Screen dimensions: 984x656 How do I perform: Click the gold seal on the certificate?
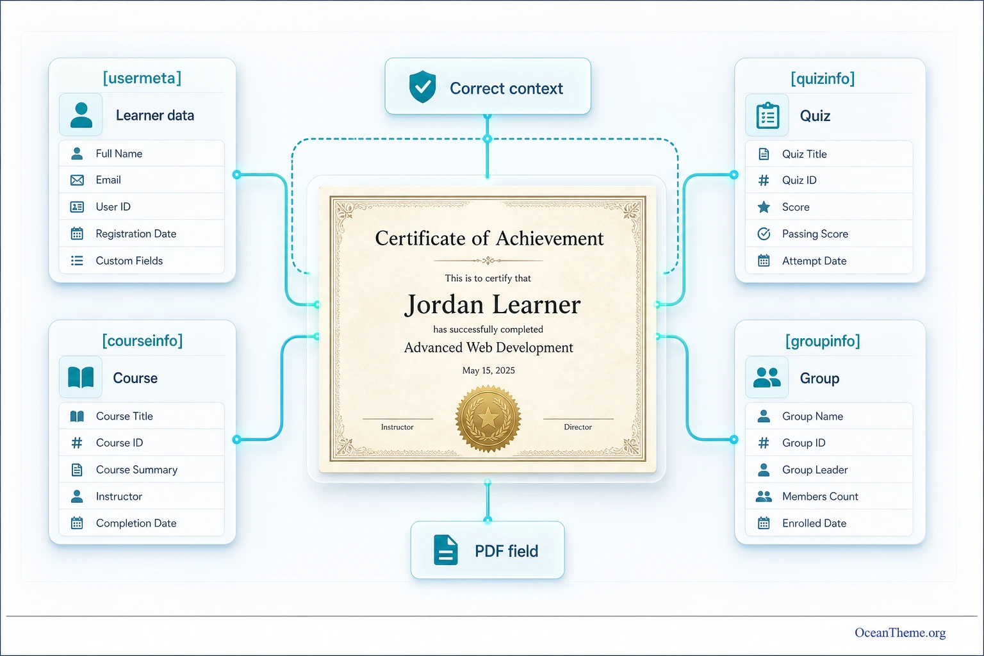click(488, 418)
